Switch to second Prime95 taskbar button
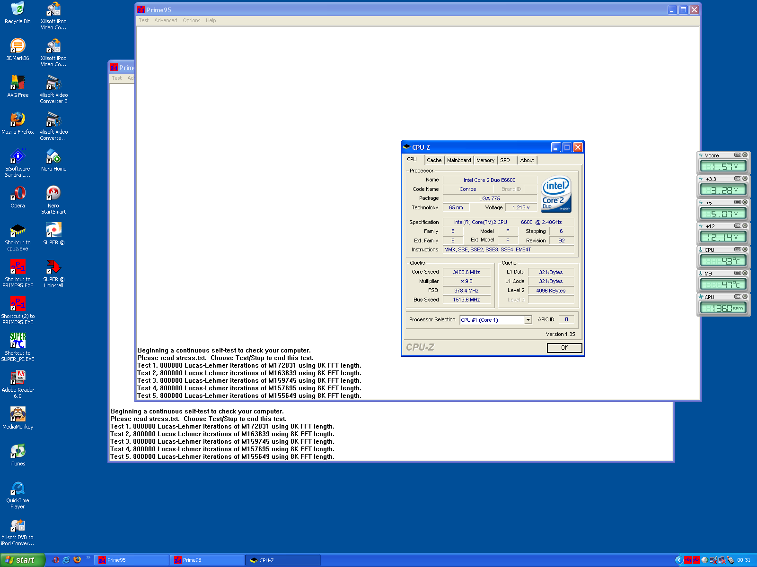 pyautogui.click(x=207, y=560)
